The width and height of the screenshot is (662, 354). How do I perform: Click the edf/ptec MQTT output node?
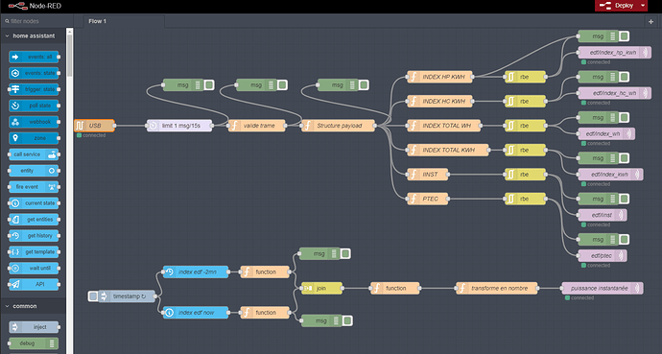pos(603,256)
